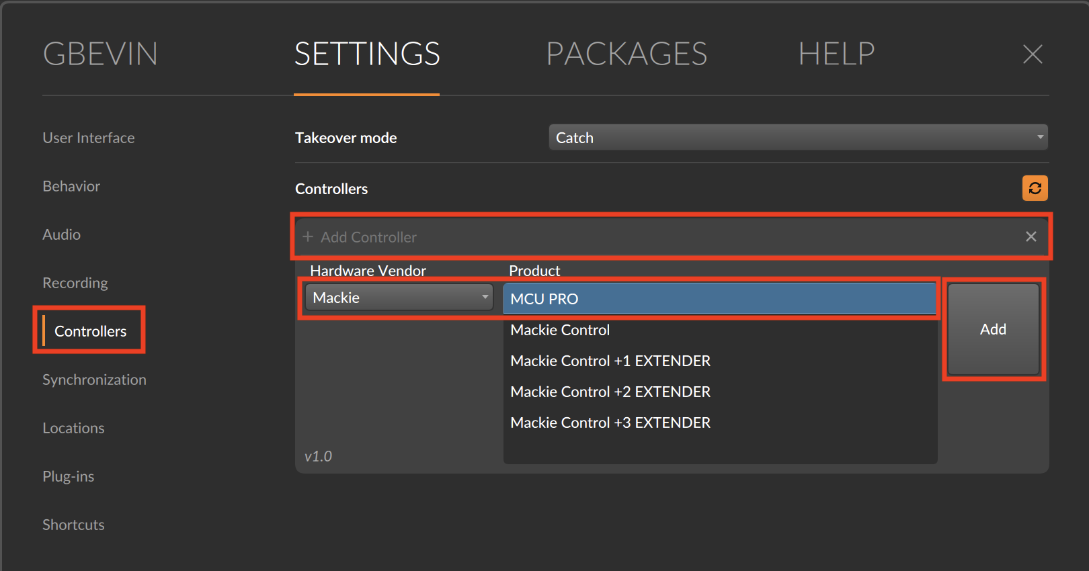This screenshot has height=571, width=1089.
Task: Open the Plug-ins settings section
Action: point(69,476)
